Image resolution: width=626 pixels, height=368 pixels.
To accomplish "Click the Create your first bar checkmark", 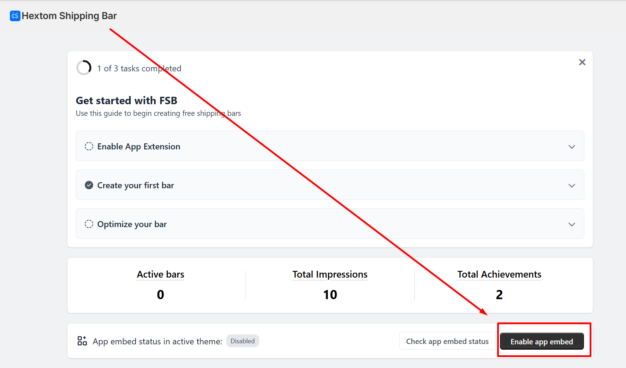I will pos(89,185).
